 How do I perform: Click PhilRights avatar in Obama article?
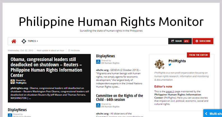(13, 82)
